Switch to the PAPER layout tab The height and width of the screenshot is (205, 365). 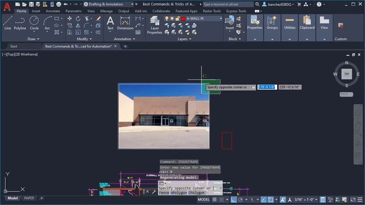pos(29,198)
